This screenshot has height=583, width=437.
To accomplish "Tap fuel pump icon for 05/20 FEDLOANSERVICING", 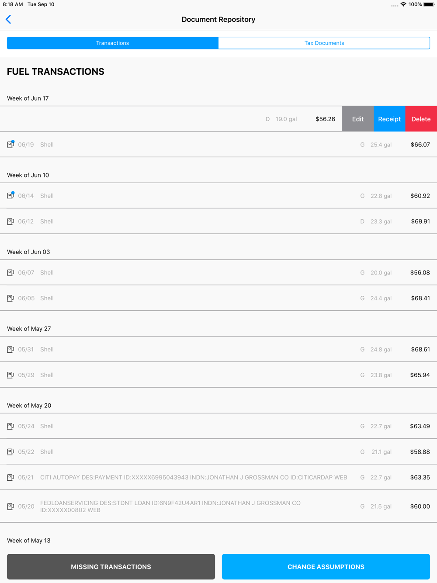I will coord(10,506).
